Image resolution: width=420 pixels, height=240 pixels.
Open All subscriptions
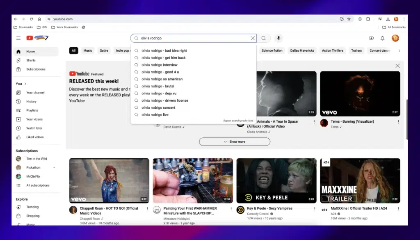click(x=36, y=185)
